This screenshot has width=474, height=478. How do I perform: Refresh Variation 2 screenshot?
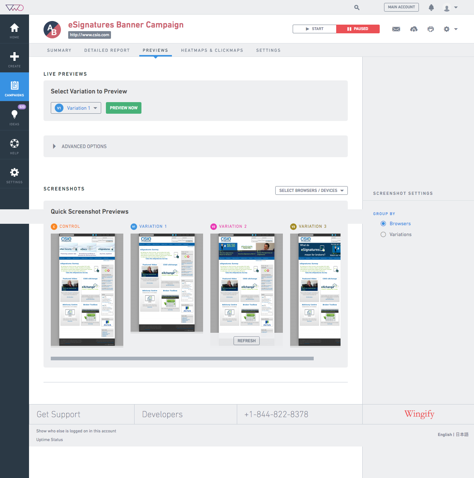(247, 341)
